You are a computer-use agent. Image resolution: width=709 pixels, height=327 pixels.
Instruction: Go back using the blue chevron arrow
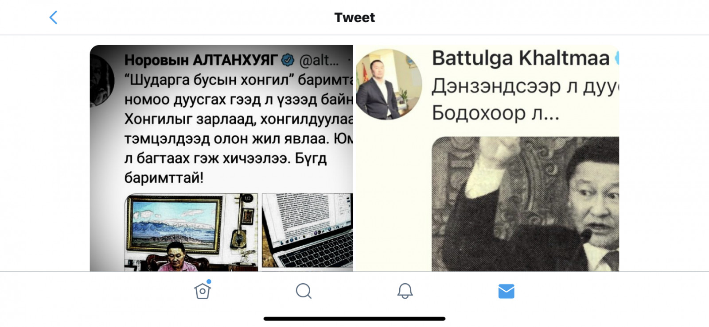[53, 18]
